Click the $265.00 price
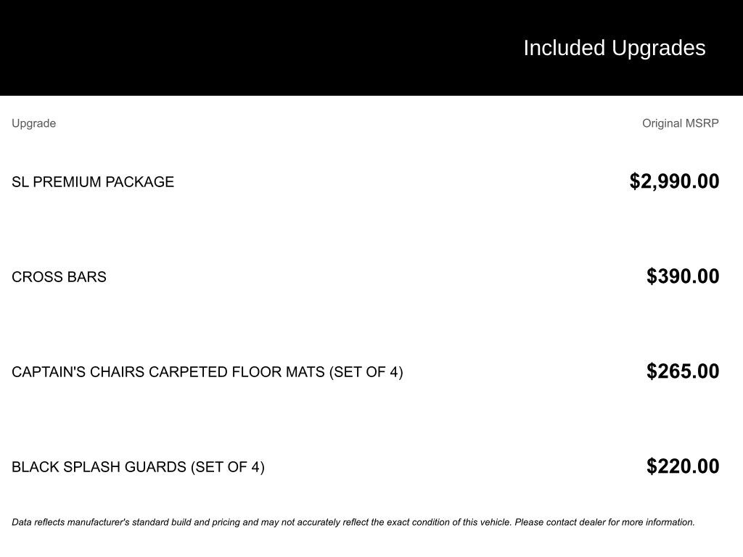This screenshot has height=557, width=743. [683, 371]
